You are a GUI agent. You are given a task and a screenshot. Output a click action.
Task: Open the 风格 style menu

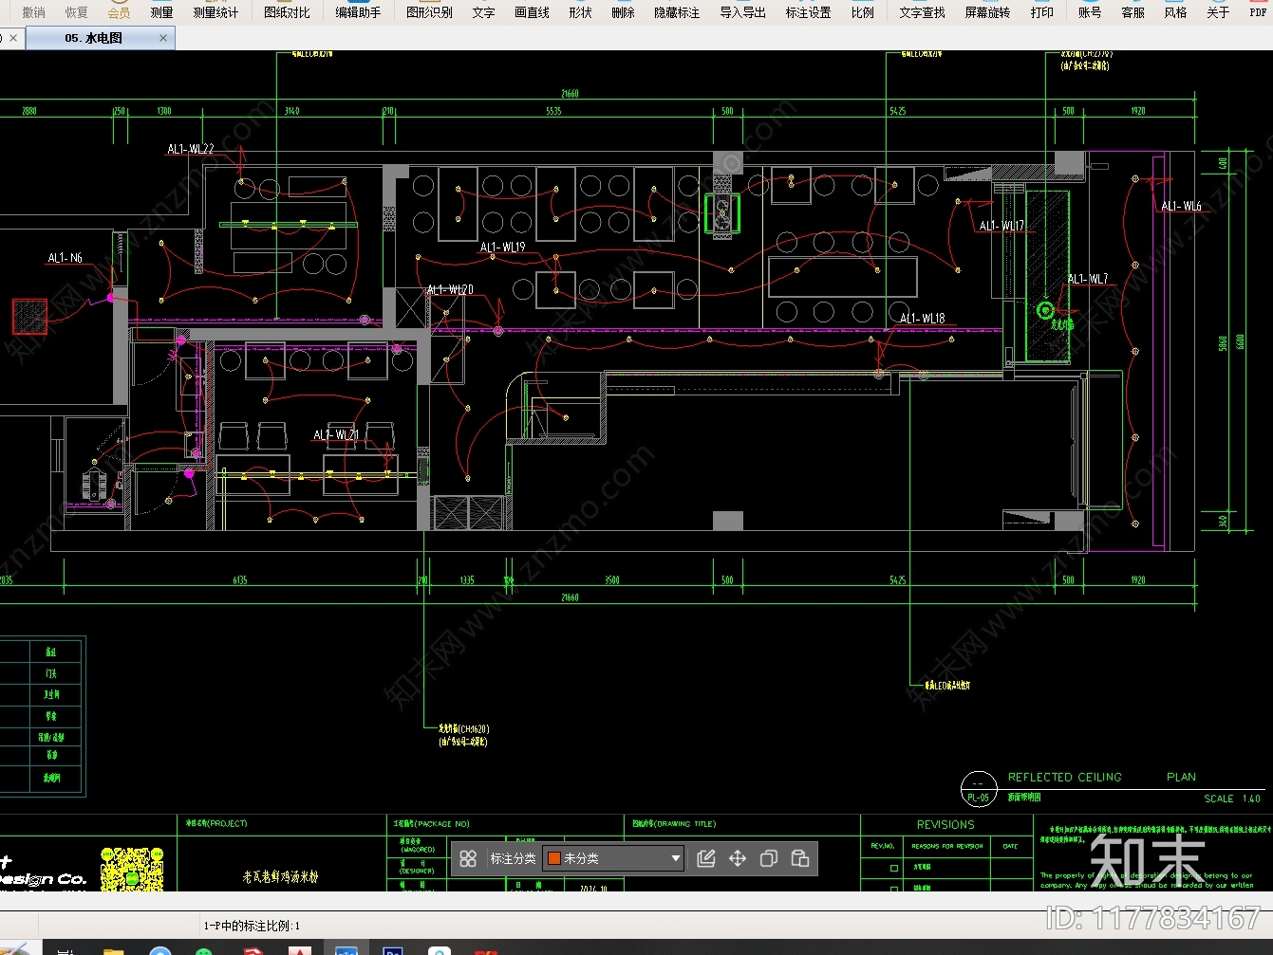click(x=1175, y=12)
